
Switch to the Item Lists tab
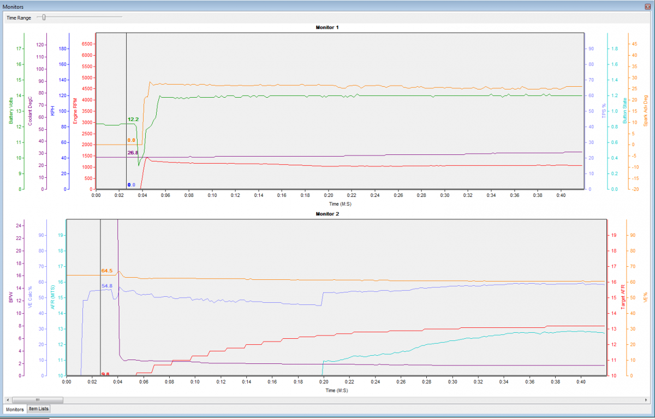[39, 409]
